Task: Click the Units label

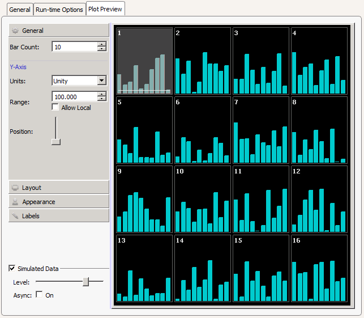Action: (x=18, y=81)
